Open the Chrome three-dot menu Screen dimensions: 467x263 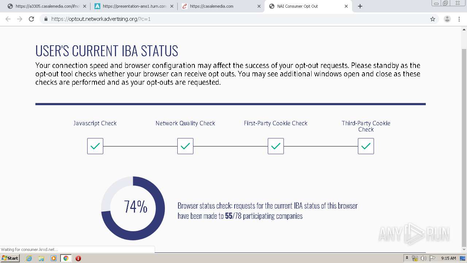click(x=459, y=19)
